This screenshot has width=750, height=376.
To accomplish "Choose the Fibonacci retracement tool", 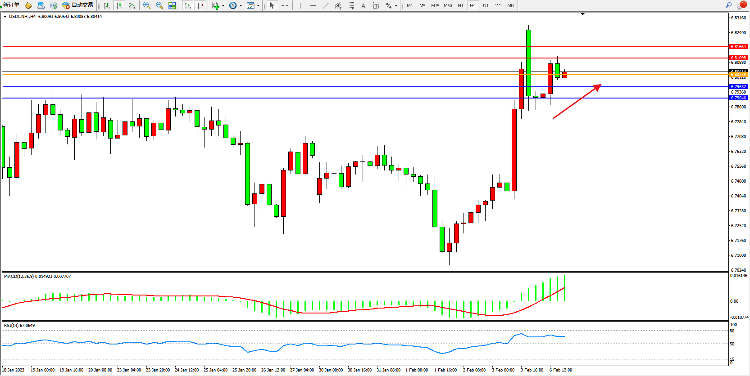I will [x=350, y=5].
